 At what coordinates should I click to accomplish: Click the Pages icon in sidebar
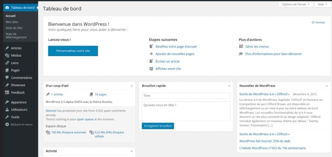[7, 70]
